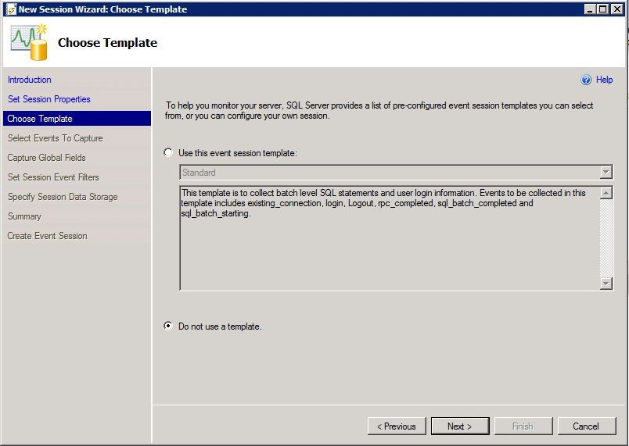
Task: Click the Next button
Action: (x=460, y=426)
